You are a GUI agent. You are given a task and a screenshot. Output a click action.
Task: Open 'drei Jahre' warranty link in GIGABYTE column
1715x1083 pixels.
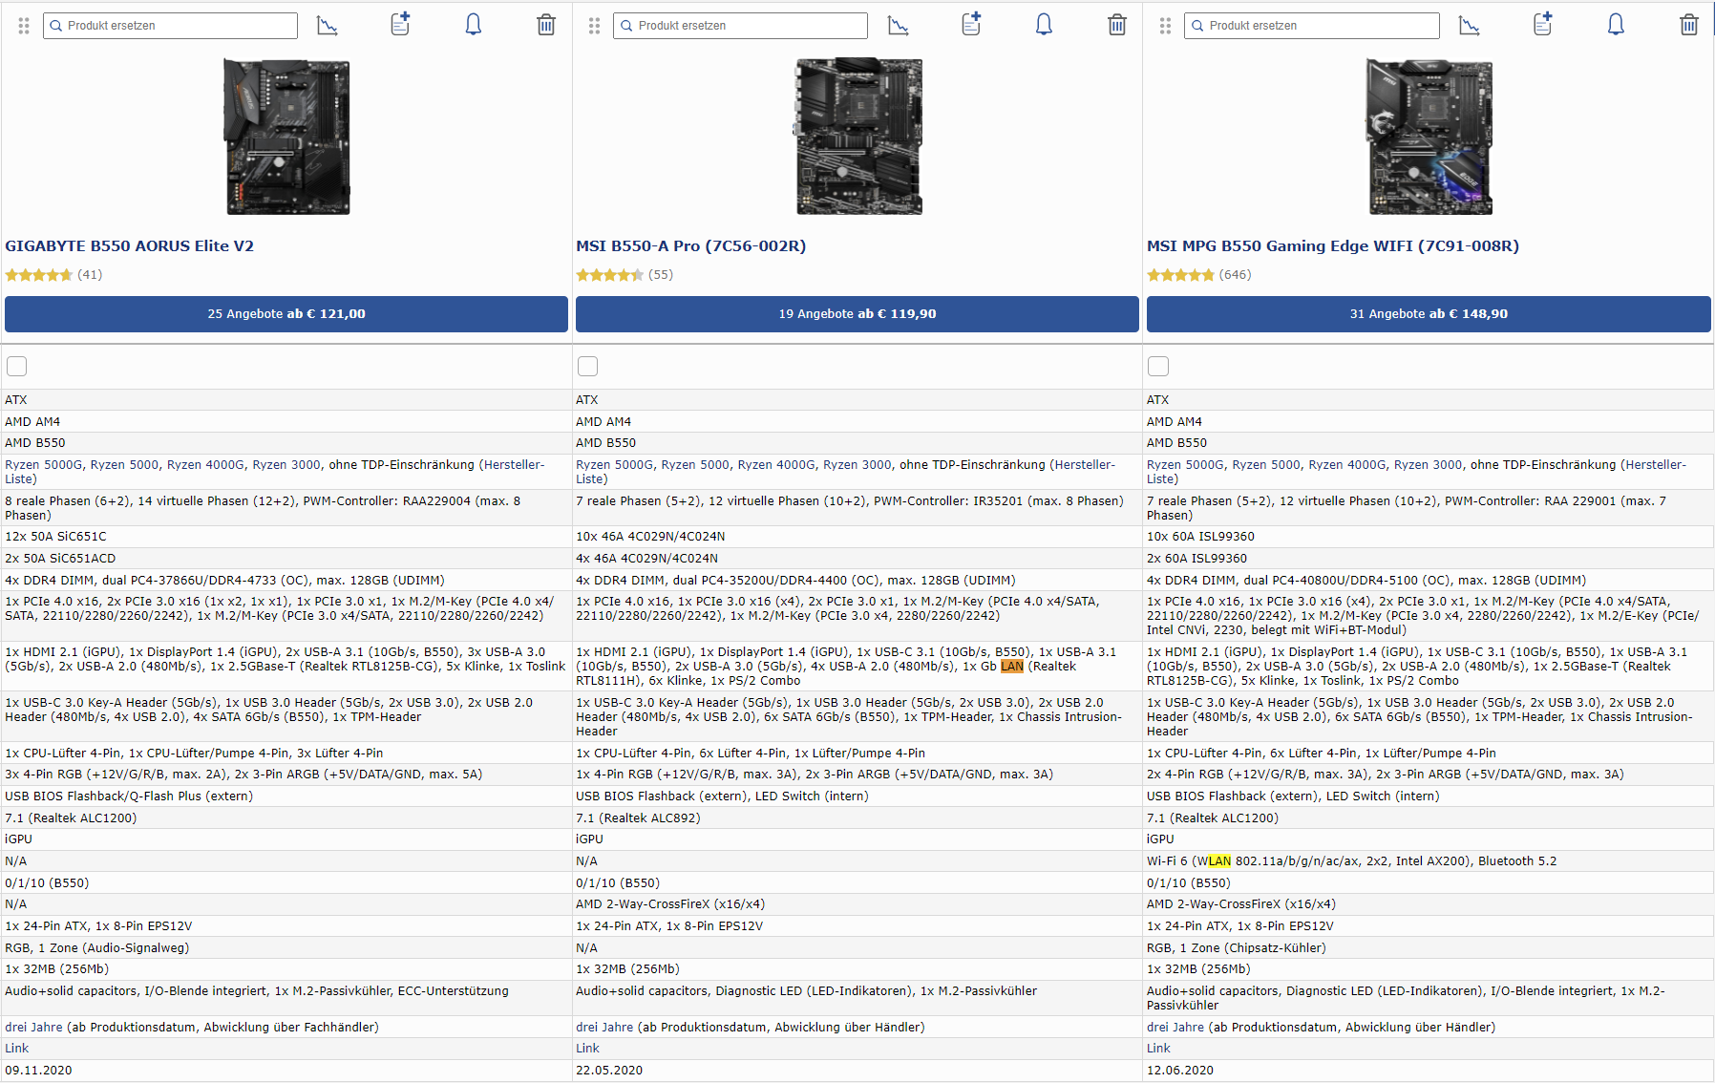(x=33, y=1028)
